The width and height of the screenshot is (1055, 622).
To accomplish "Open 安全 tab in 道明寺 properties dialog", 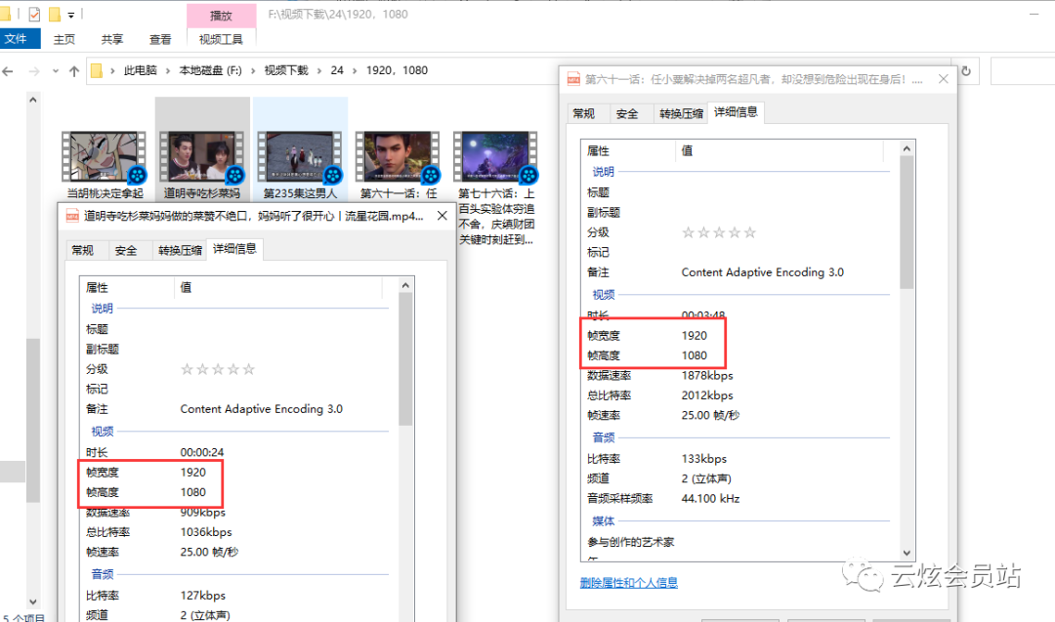I will [126, 250].
